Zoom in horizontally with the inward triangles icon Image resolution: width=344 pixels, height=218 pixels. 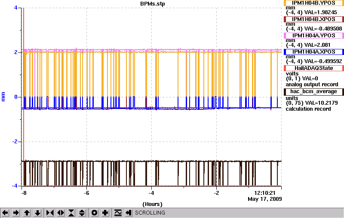[50, 213]
